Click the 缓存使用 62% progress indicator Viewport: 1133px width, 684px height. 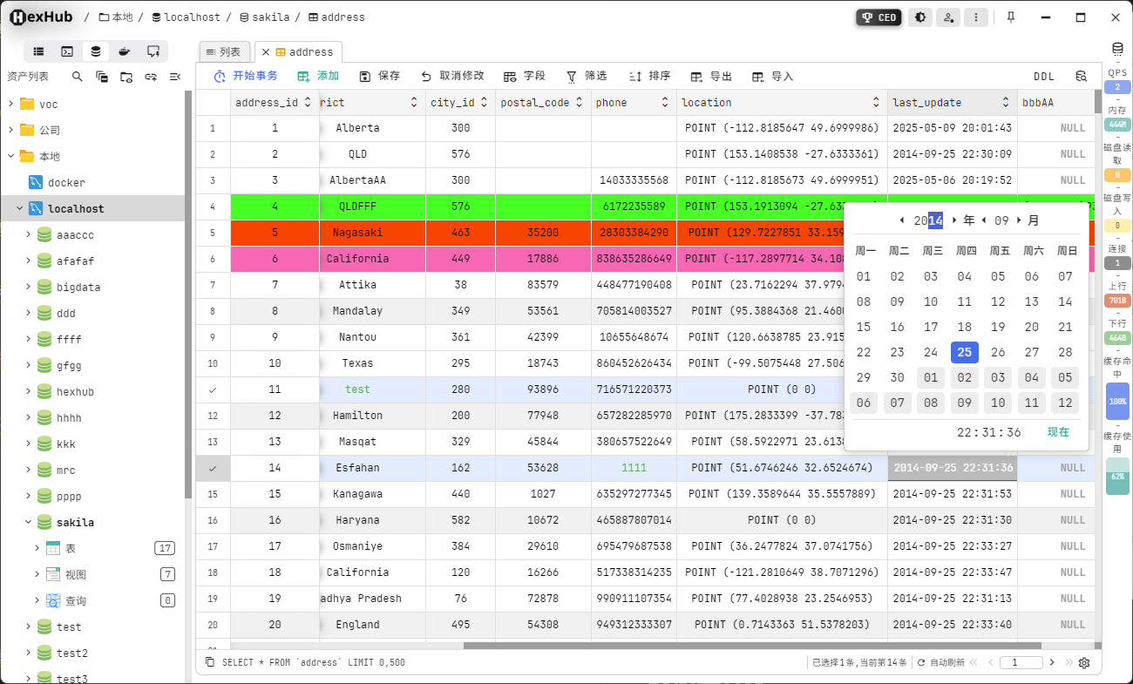[1118, 477]
